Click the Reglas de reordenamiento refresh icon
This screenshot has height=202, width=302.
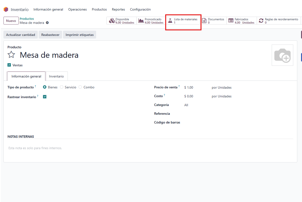click(261, 21)
